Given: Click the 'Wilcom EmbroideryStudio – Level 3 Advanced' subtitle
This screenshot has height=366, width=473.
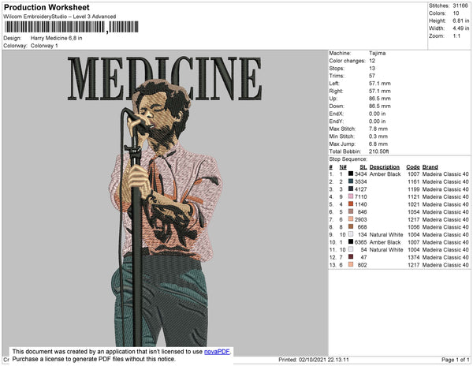Looking at the screenshot, I should pos(60,17).
